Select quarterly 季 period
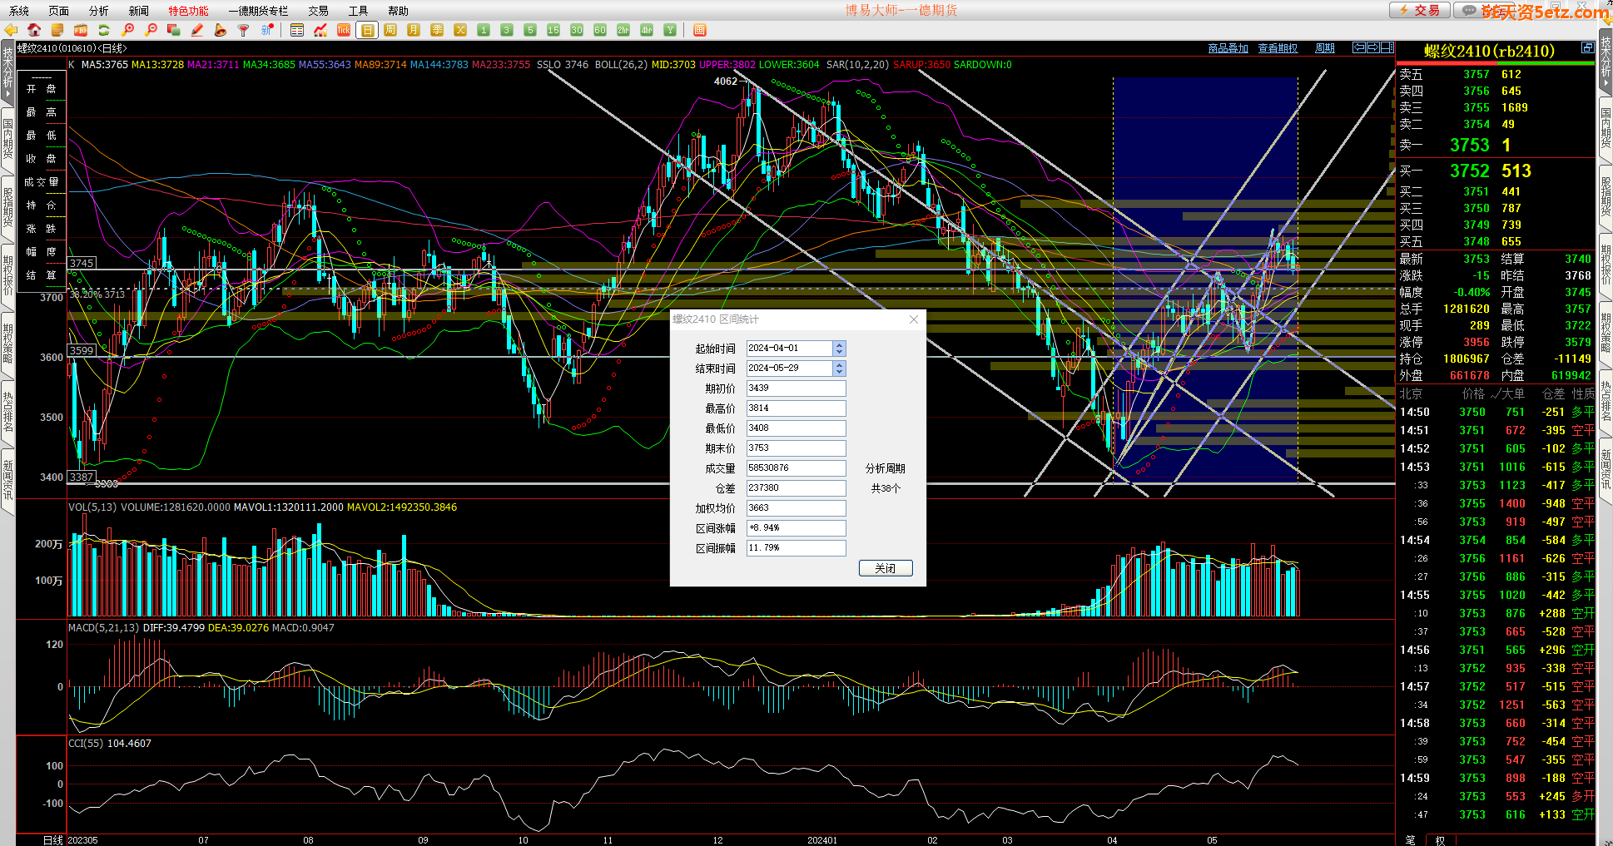The height and width of the screenshot is (846, 1613). coord(437,30)
